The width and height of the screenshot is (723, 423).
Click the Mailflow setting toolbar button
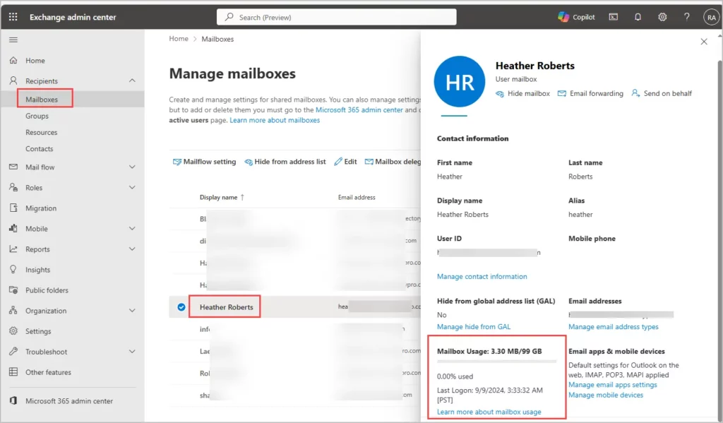204,162
